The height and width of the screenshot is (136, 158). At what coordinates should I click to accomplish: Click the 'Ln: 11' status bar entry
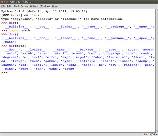click(x=148, y=134)
